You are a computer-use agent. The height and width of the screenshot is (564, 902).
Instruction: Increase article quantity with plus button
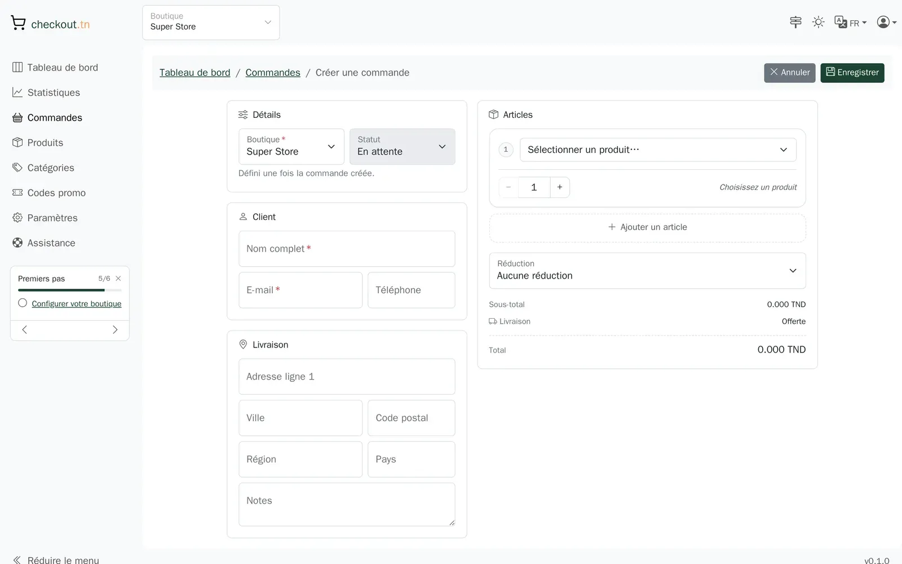point(560,187)
